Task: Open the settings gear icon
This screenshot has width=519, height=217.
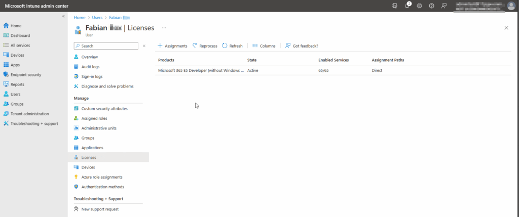Action: (x=419, y=6)
